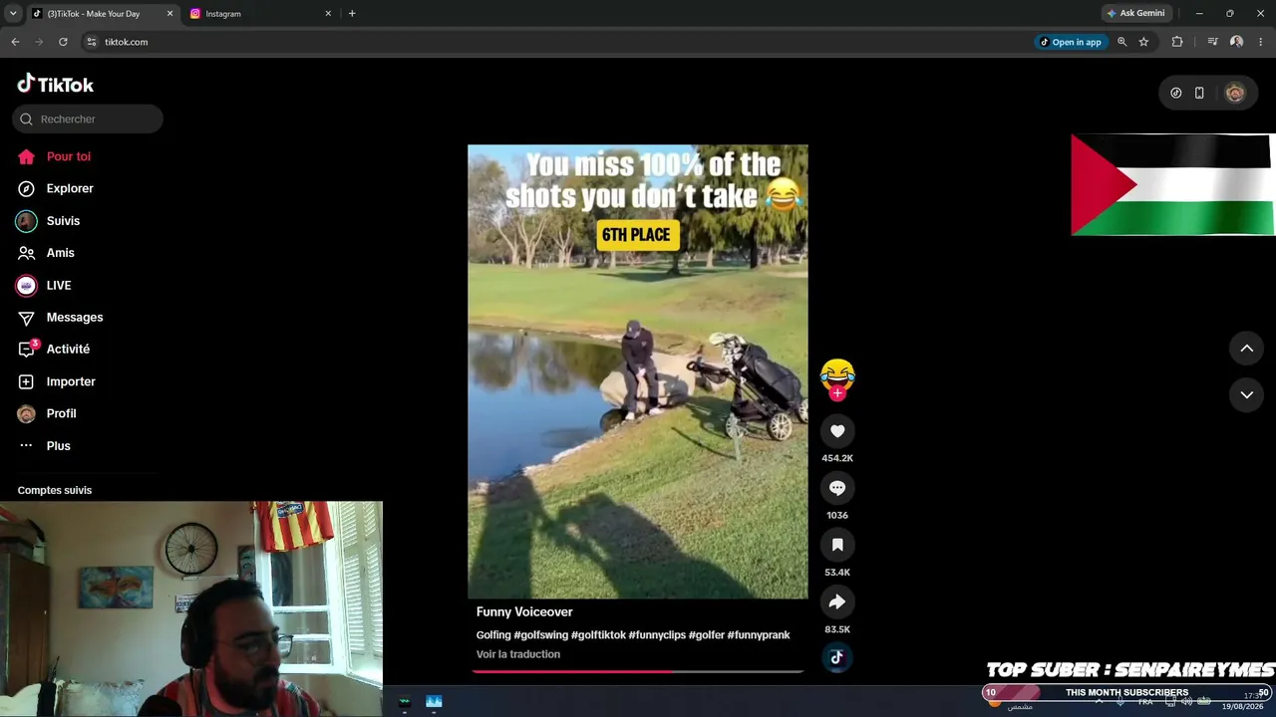Screen dimensions: 1276x717
Task: Open the Amis section
Action: (x=46, y=253)
